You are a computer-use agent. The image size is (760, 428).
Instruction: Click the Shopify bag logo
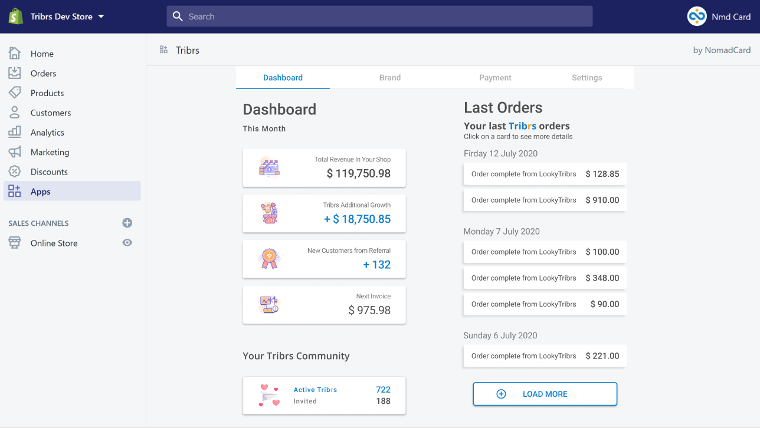15,17
